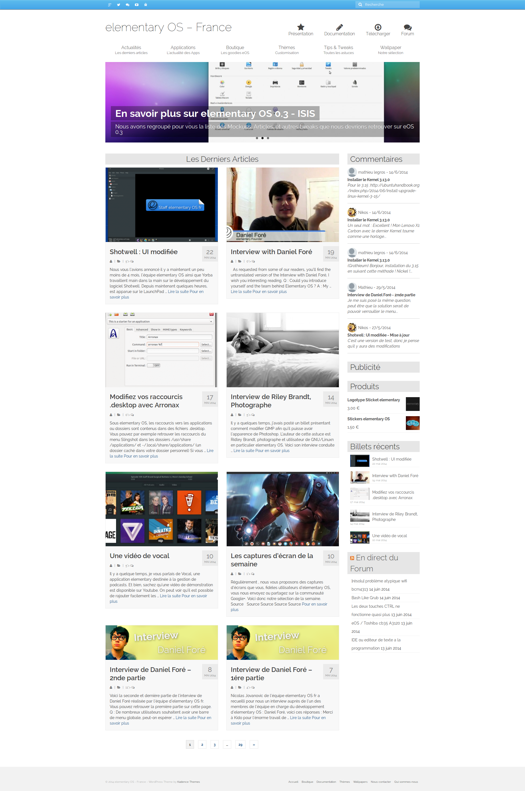Open Forum via the speech bubbles icon
The image size is (525, 791).
coord(408,27)
